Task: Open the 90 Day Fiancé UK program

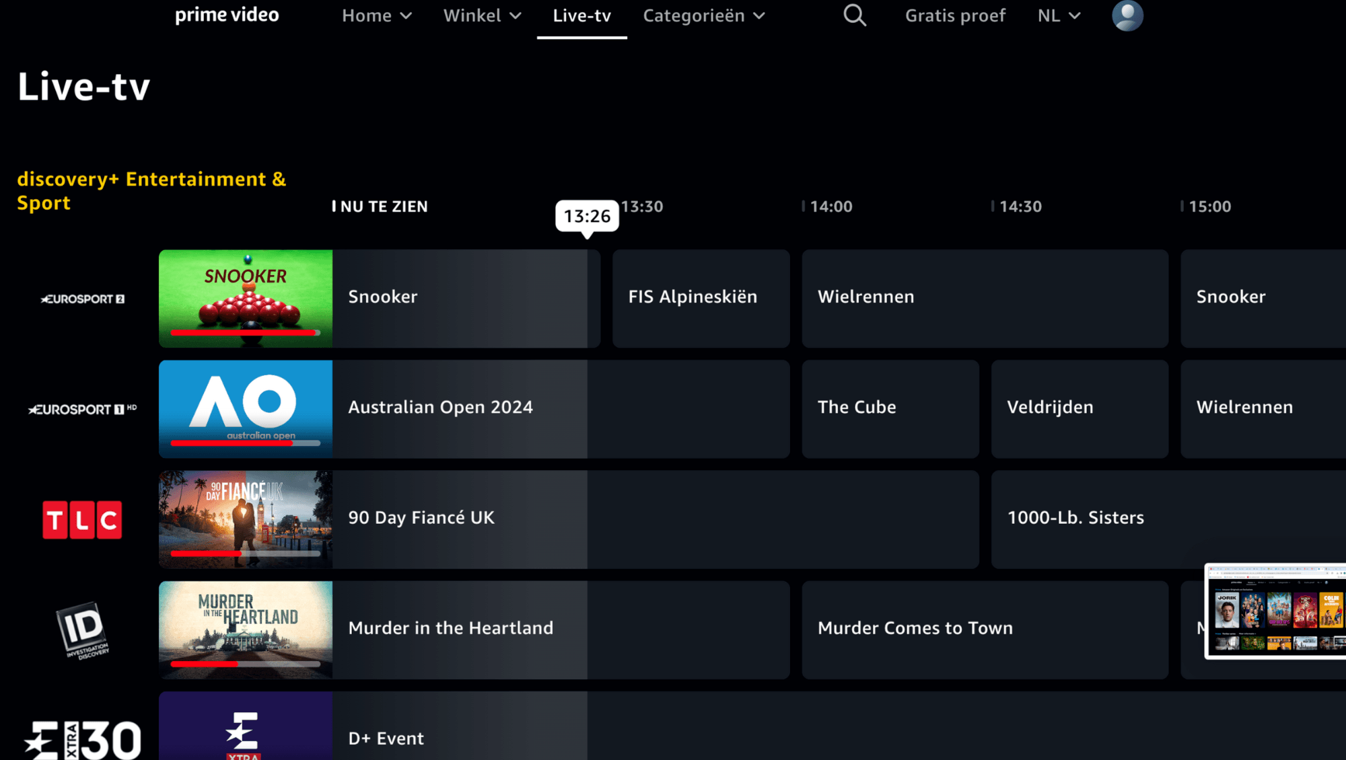Action: coord(656,519)
